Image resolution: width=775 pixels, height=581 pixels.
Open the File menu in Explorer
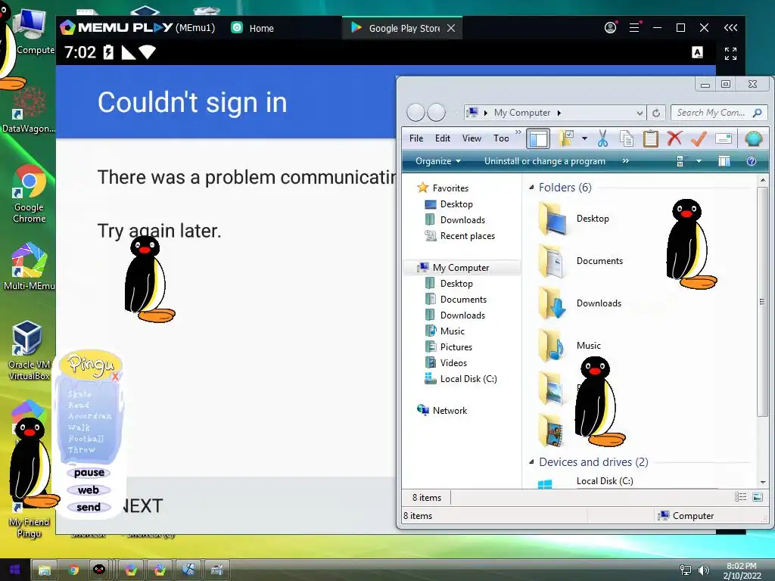click(x=416, y=138)
